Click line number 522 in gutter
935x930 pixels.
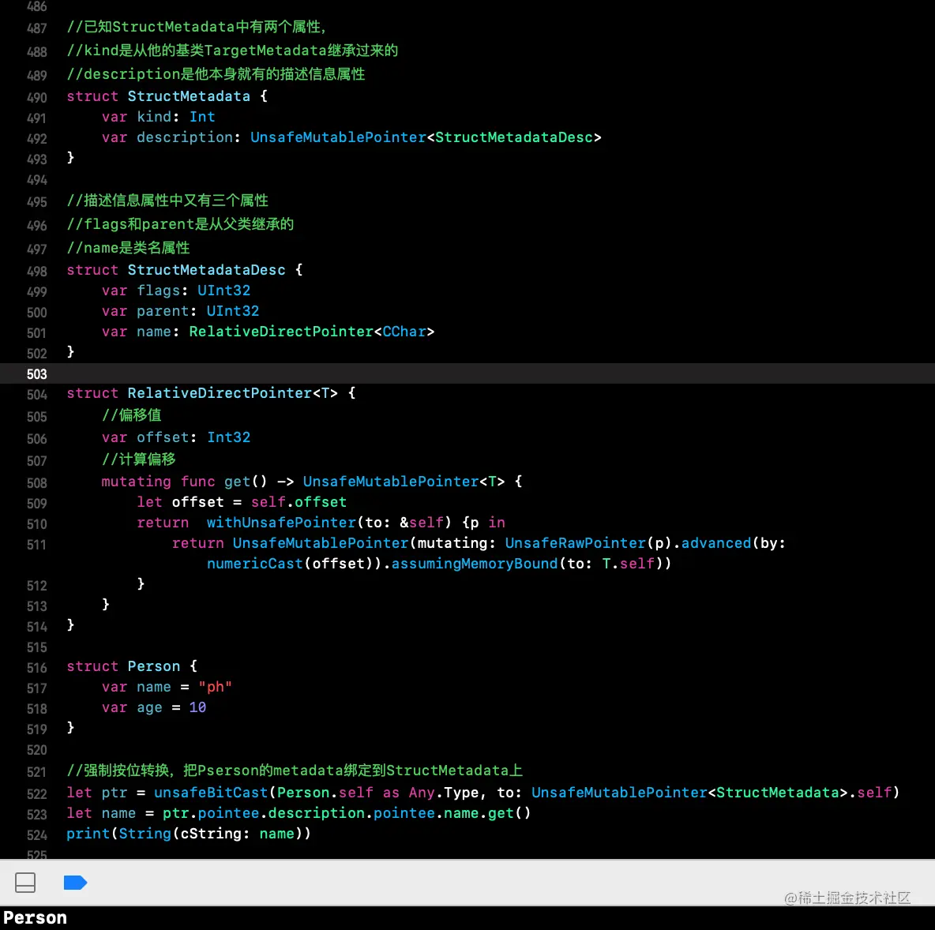pos(36,794)
